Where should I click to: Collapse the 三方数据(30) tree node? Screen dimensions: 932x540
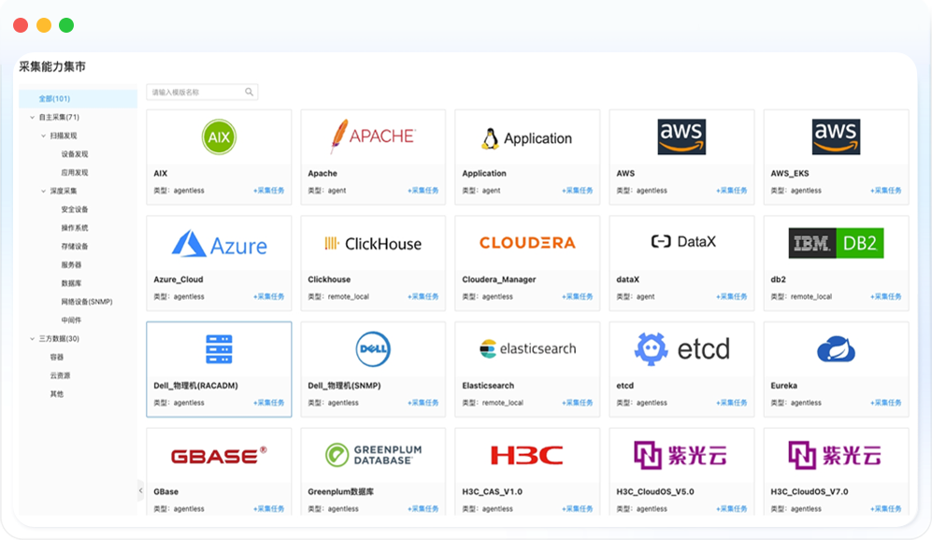(x=33, y=339)
